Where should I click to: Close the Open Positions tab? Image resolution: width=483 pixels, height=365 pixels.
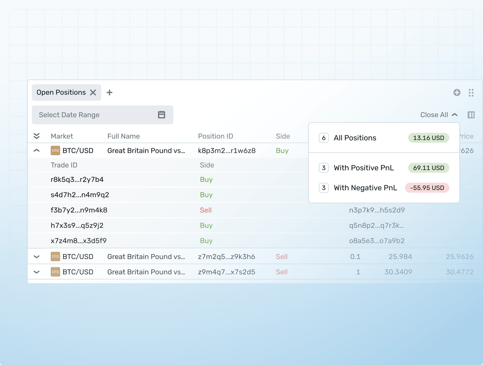(93, 92)
